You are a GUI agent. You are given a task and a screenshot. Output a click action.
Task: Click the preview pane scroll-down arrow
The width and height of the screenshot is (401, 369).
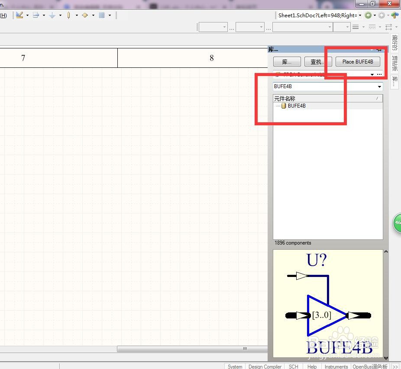click(x=386, y=358)
